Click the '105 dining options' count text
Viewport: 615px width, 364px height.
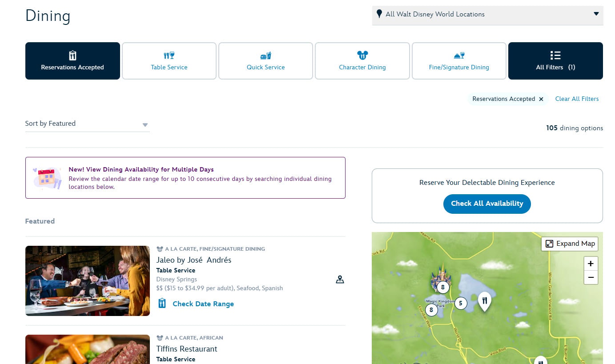pos(575,128)
